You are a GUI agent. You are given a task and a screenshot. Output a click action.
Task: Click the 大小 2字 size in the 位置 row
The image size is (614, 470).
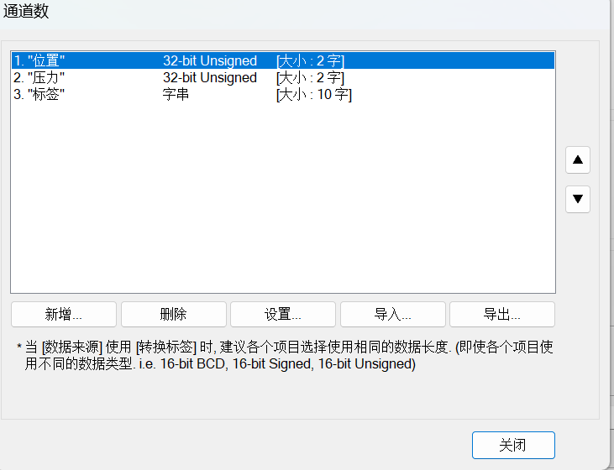tap(310, 60)
